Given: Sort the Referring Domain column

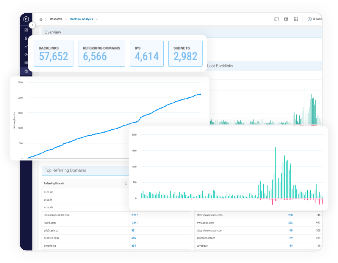Looking at the screenshot, I should pos(126,183).
